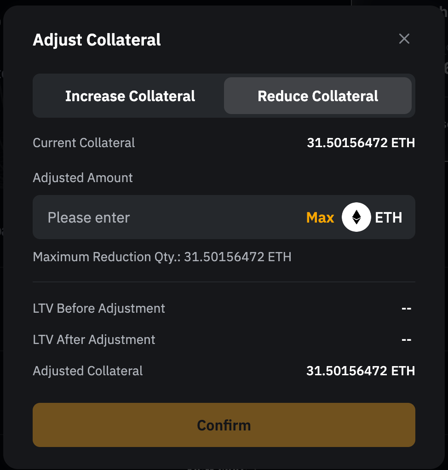Click the Current Collateral ETH value
The image size is (448, 470).
point(361,143)
